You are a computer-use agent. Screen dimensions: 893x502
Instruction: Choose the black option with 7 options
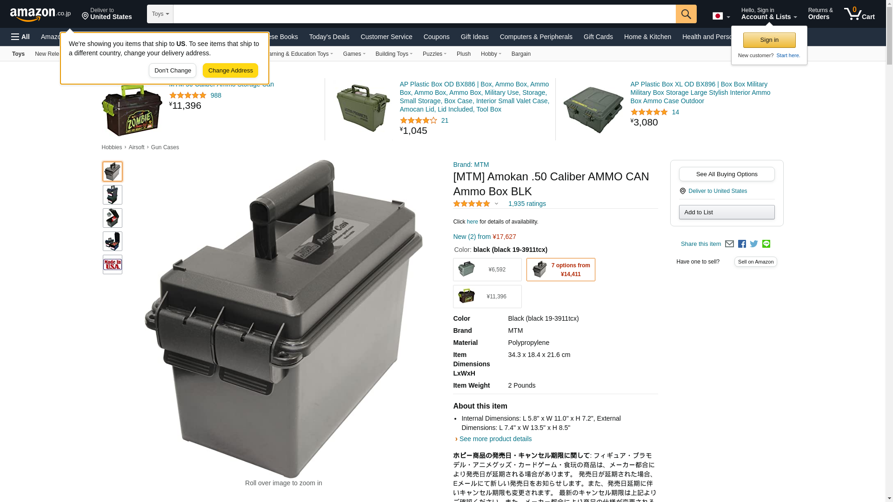[560, 270]
